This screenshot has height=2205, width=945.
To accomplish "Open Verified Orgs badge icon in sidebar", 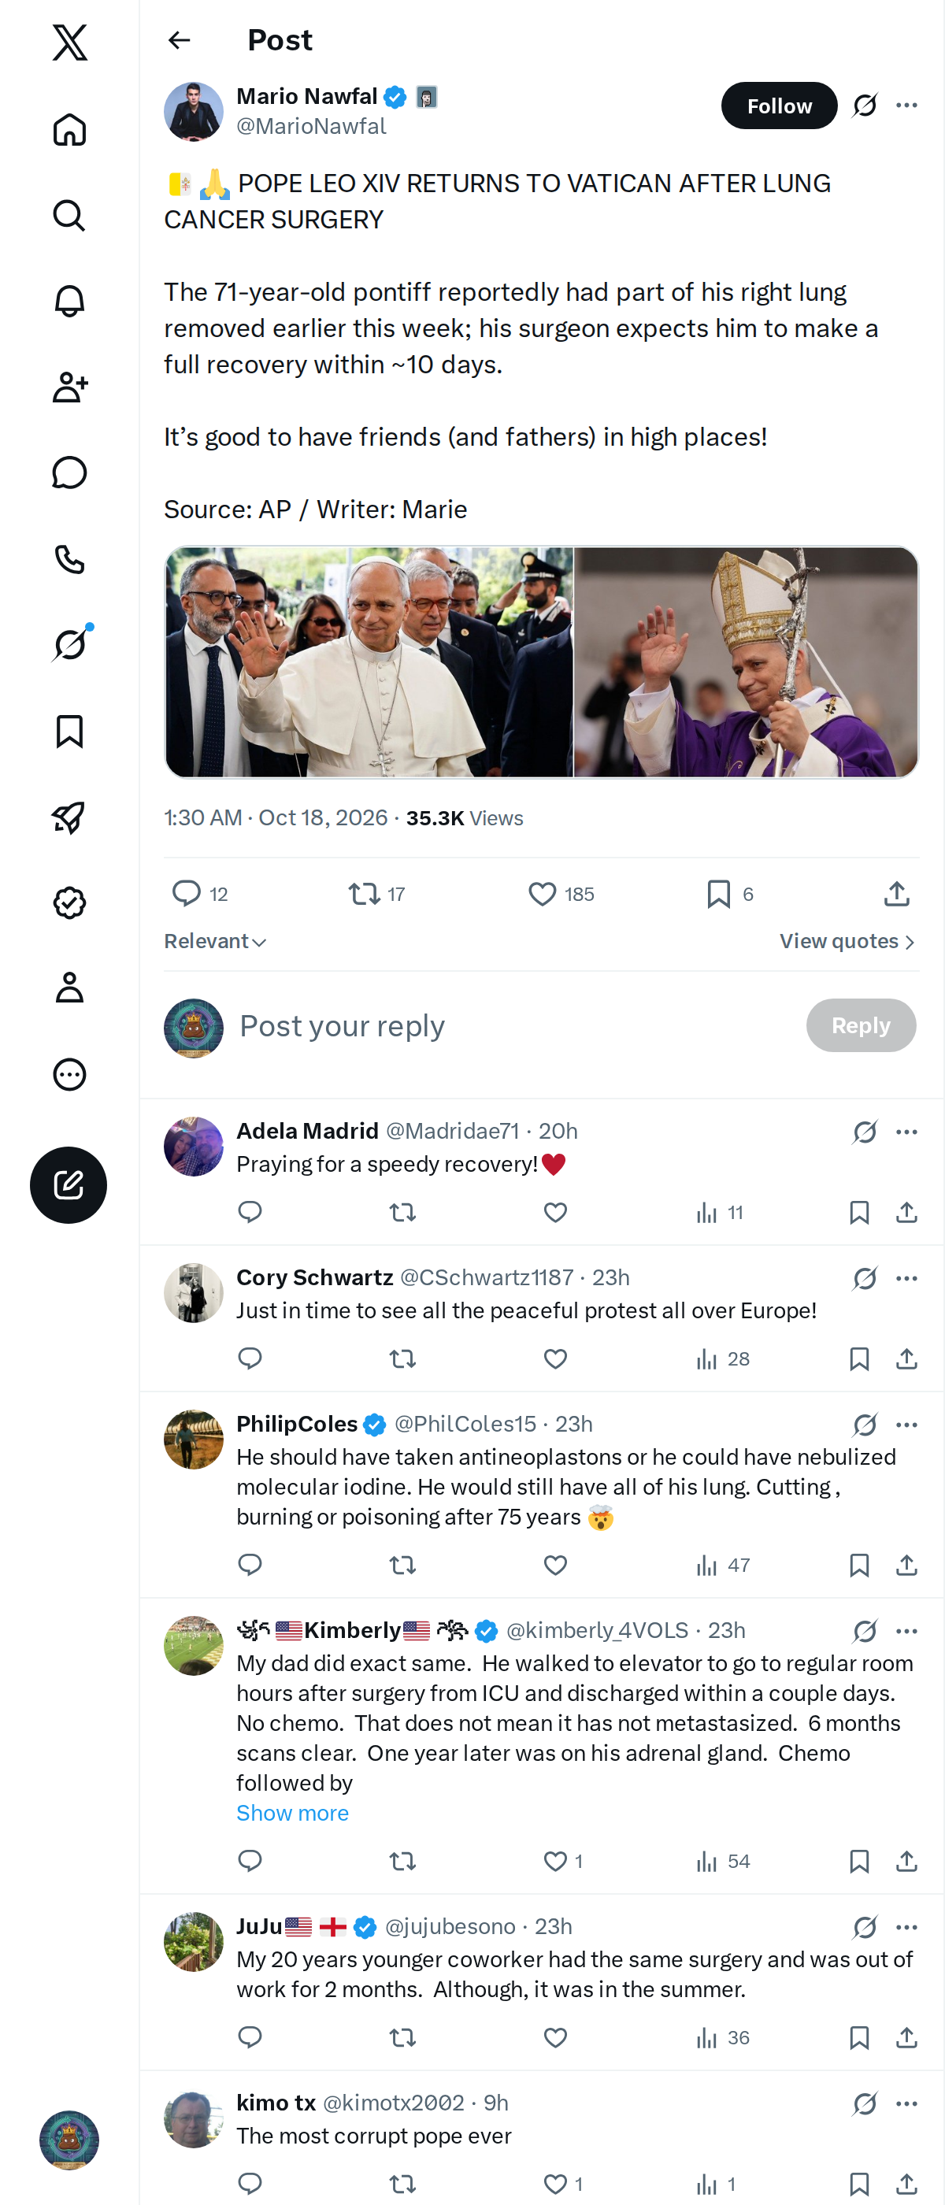I will 69,902.
